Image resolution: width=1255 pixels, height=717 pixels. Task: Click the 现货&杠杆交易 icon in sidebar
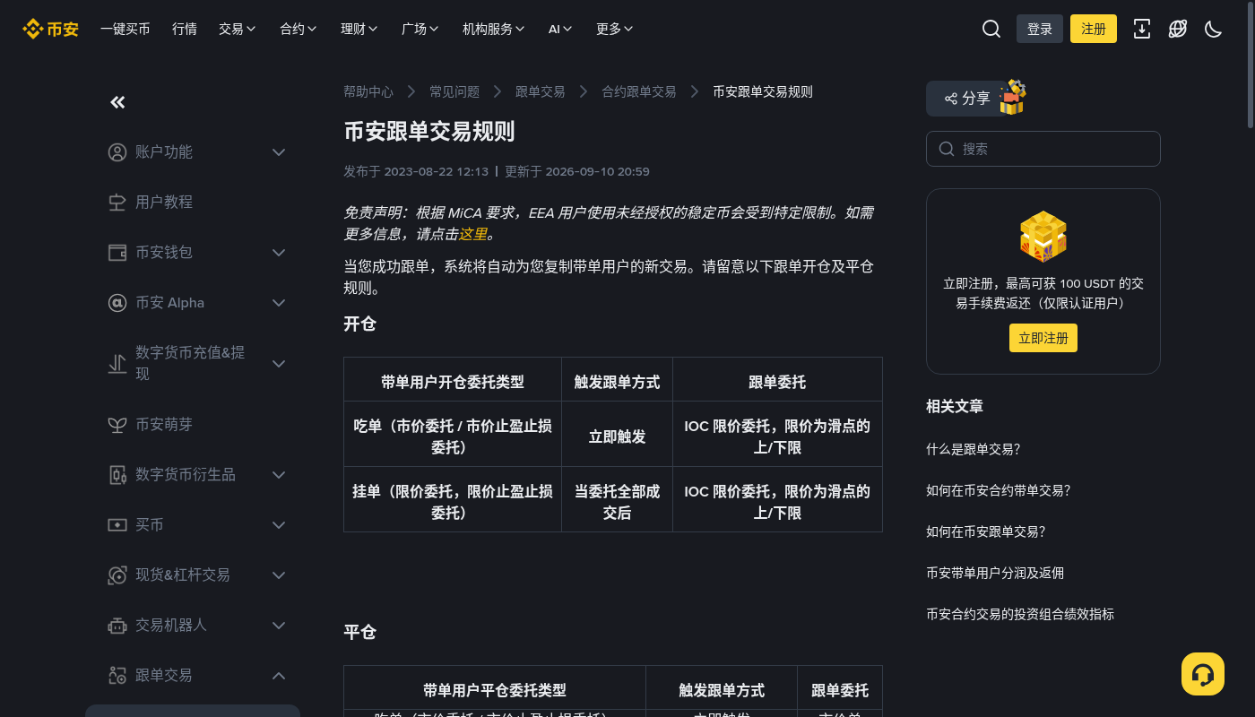pos(117,575)
